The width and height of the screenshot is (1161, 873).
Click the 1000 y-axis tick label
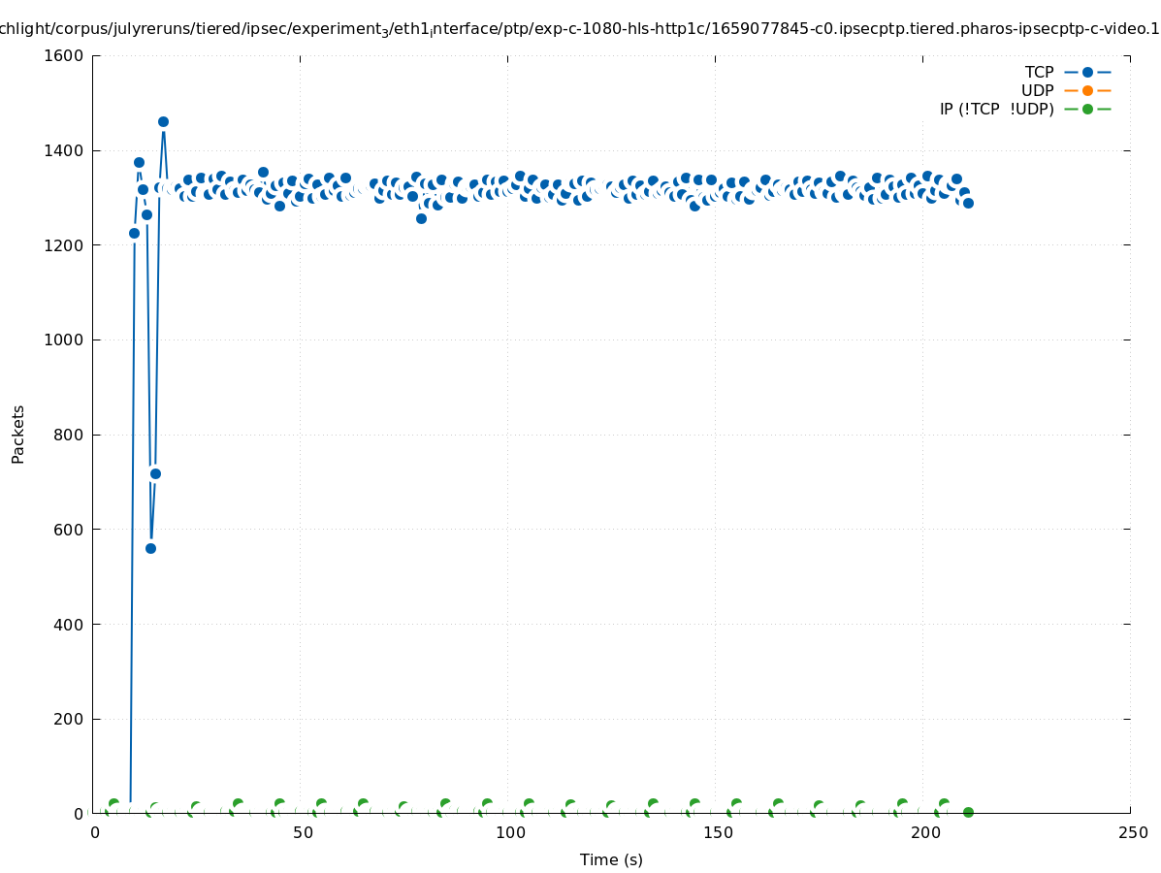64,339
